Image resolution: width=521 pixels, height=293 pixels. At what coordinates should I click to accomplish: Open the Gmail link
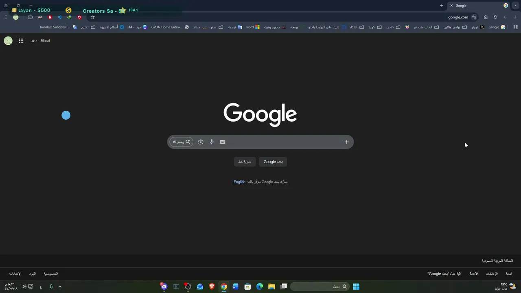pos(46,41)
